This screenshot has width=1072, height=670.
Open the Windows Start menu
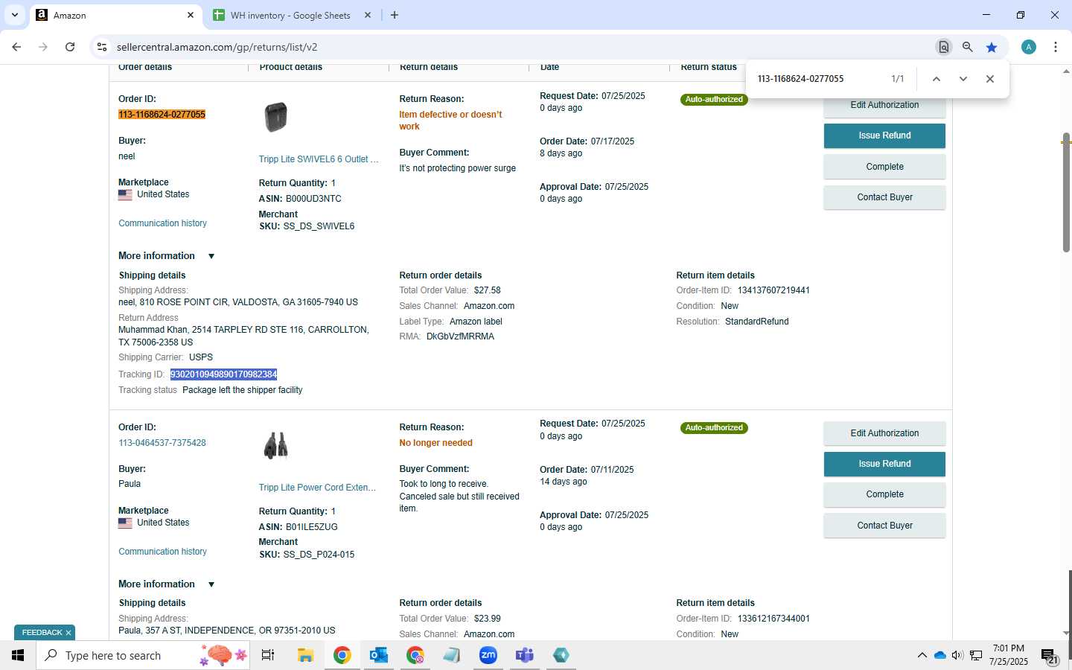click(x=18, y=655)
